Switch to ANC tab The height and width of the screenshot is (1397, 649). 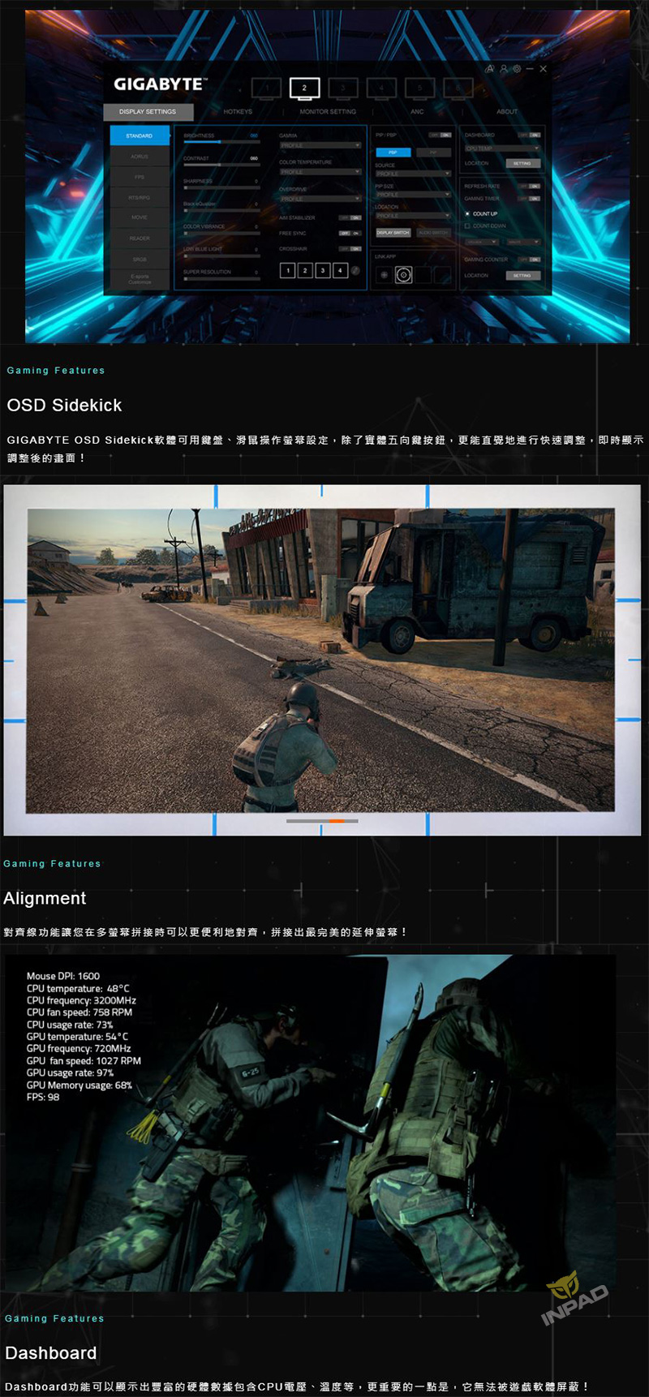[417, 111]
